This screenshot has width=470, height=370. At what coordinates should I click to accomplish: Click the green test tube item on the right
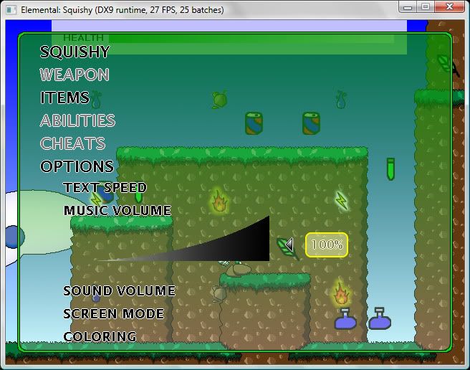[x=390, y=169]
